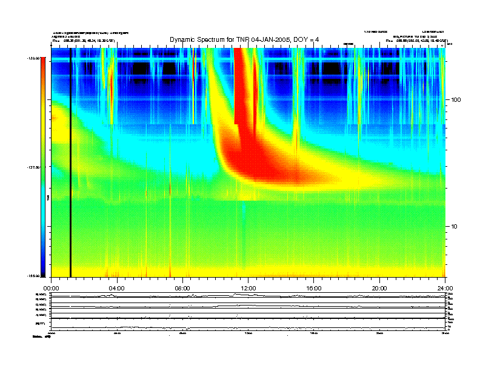Click the -155.00 color scale label

33,276
